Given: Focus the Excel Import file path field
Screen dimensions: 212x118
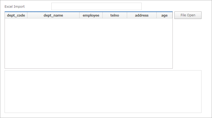Looking at the screenshot, I should [96, 6].
